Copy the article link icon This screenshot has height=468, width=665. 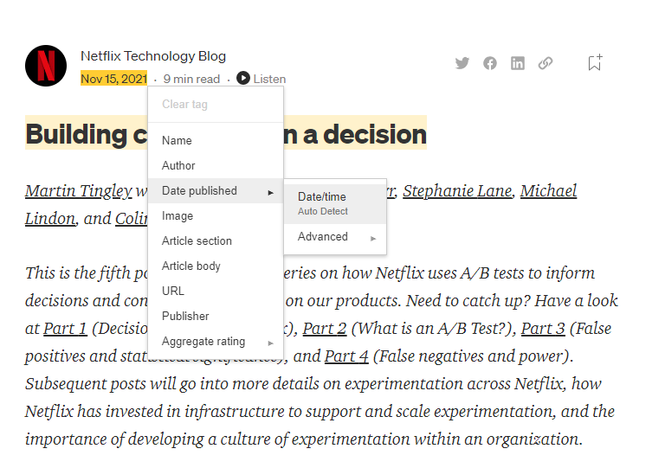(546, 63)
